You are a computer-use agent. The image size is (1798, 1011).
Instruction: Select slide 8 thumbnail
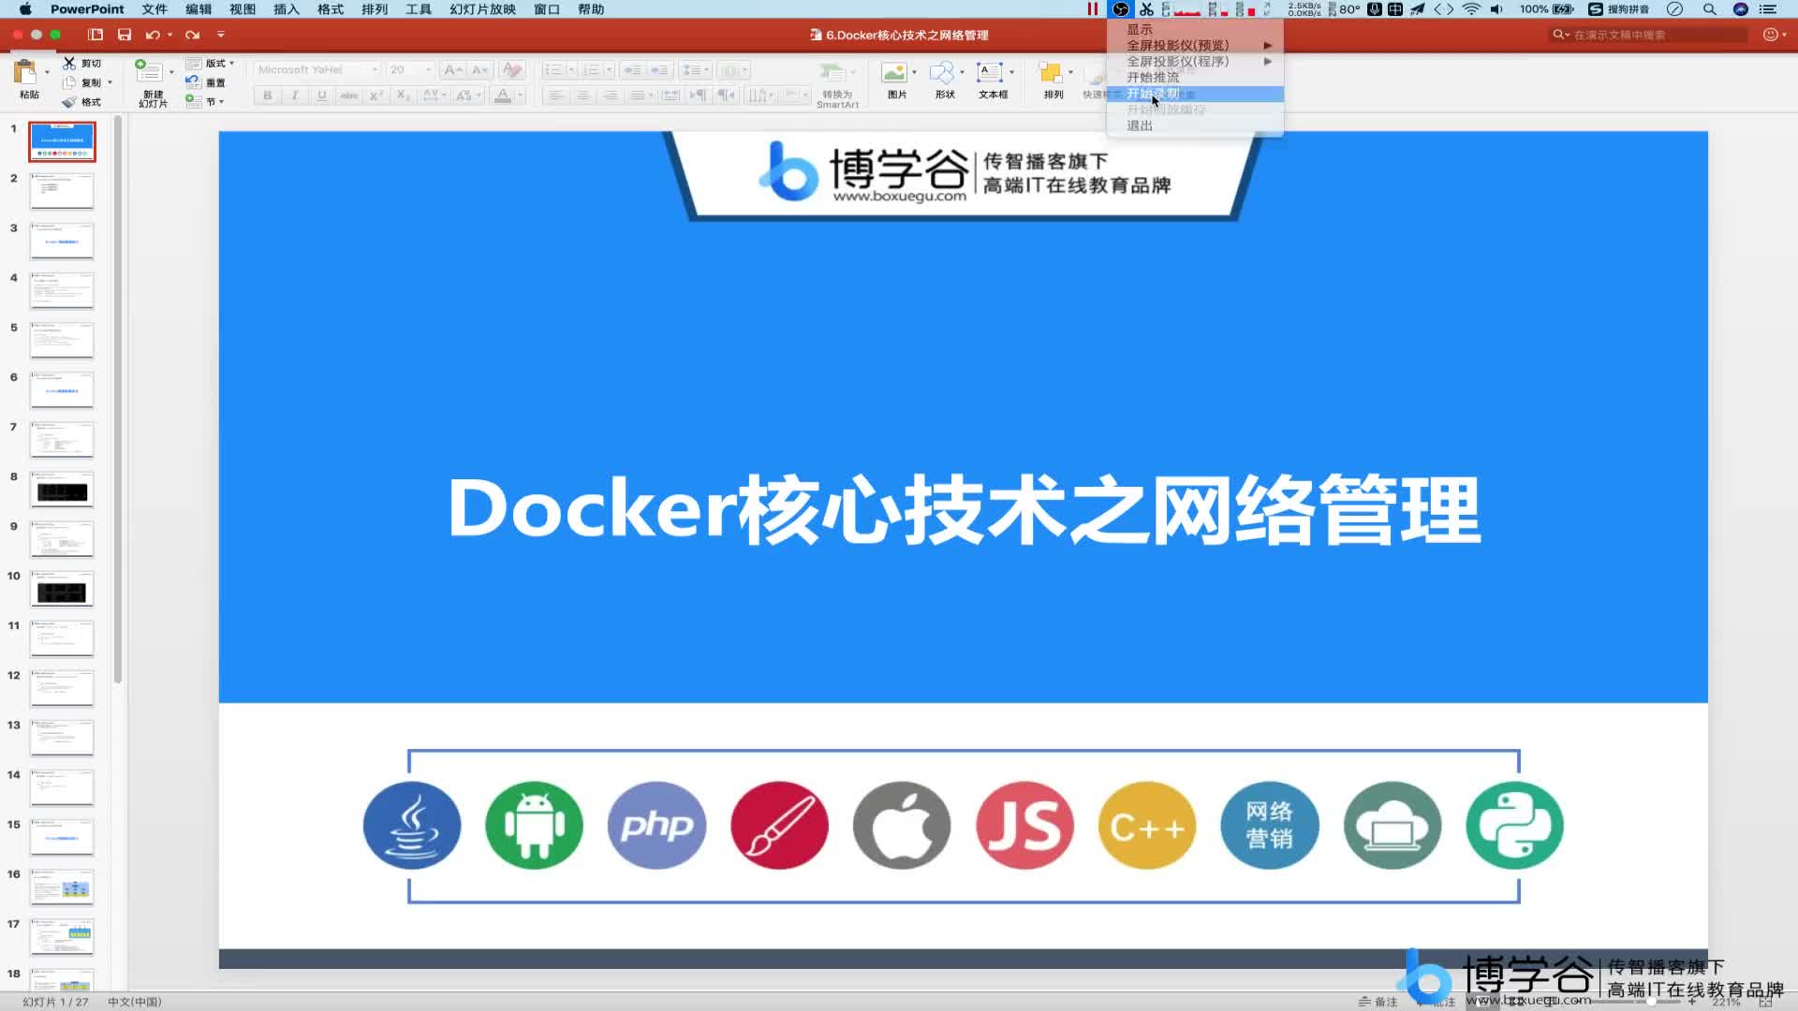[62, 489]
